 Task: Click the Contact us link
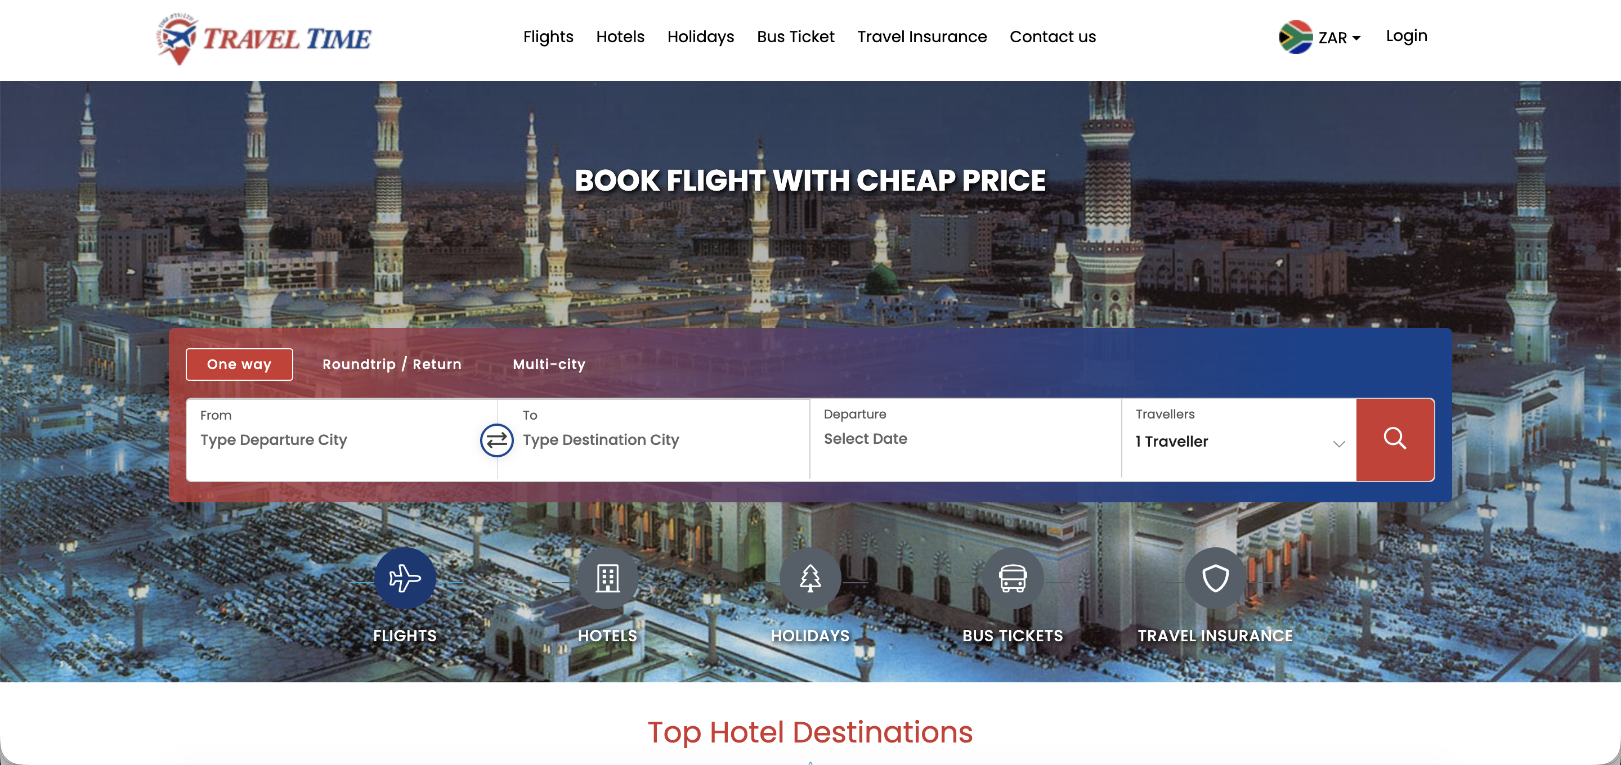pyautogui.click(x=1052, y=37)
